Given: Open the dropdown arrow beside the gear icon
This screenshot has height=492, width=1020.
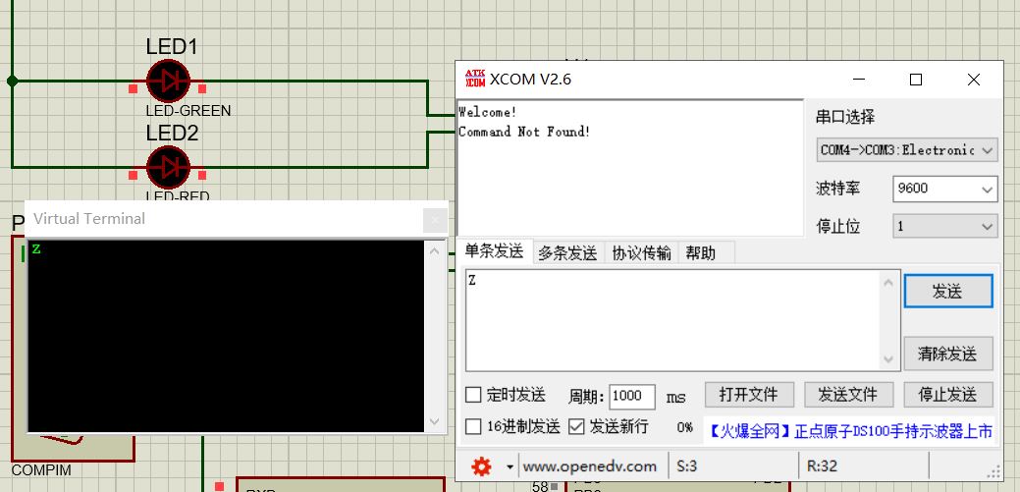Looking at the screenshot, I should [x=510, y=467].
